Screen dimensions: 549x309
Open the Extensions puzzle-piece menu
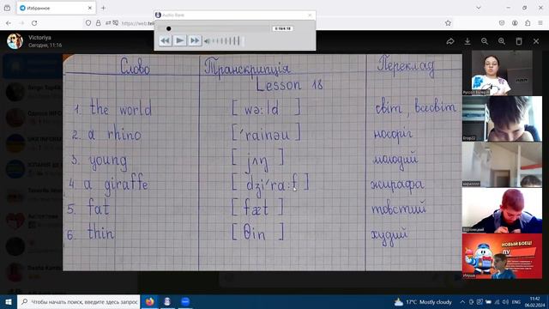pos(528,23)
